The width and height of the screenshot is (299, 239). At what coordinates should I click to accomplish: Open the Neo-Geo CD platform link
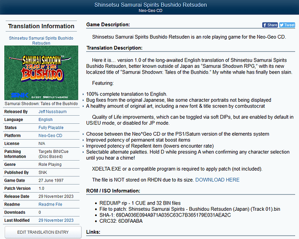(x=50, y=135)
